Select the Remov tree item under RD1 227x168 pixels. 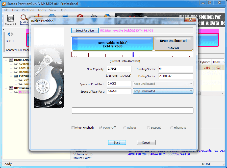(24, 92)
